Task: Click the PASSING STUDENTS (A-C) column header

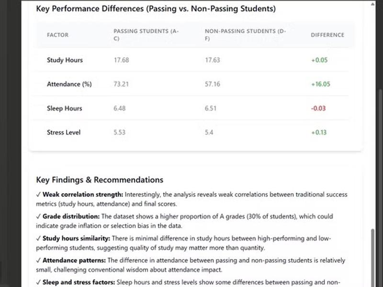Action: [x=146, y=35]
